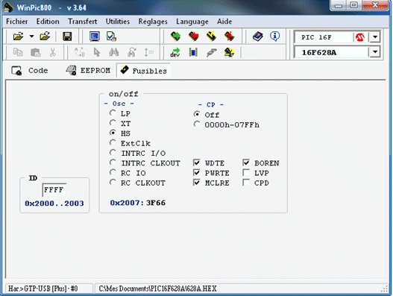Click the blue monitor screen icon
This screenshot has height=296, width=393.
(x=95, y=37)
